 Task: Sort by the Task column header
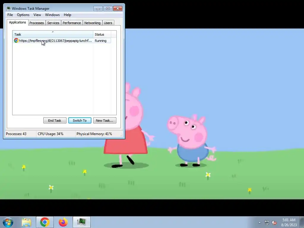point(53,34)
